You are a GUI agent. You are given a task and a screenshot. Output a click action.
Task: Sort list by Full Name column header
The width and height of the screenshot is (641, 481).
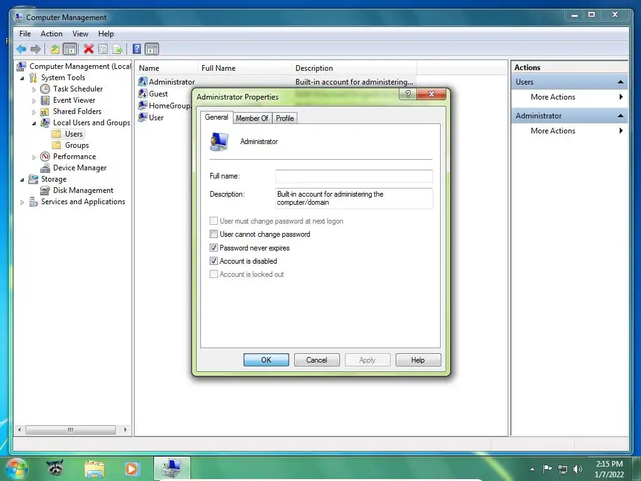(244, 68)
